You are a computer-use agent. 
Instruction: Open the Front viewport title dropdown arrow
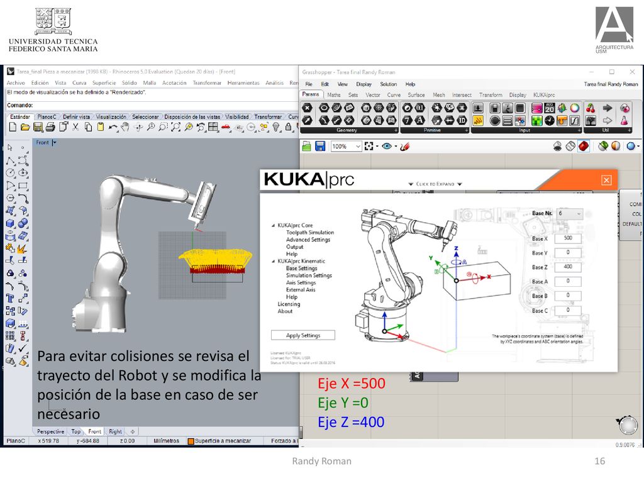[x=54, y=143]
